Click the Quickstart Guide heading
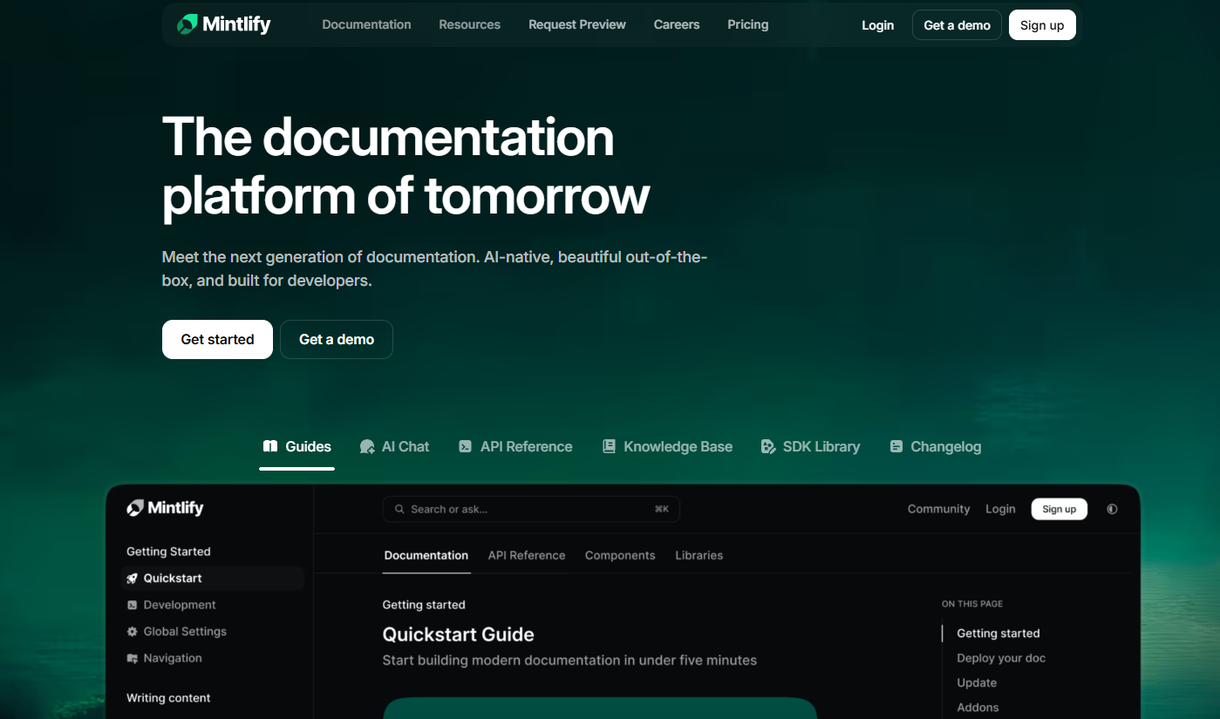The image size is (1220, 719). click(458, 634)
